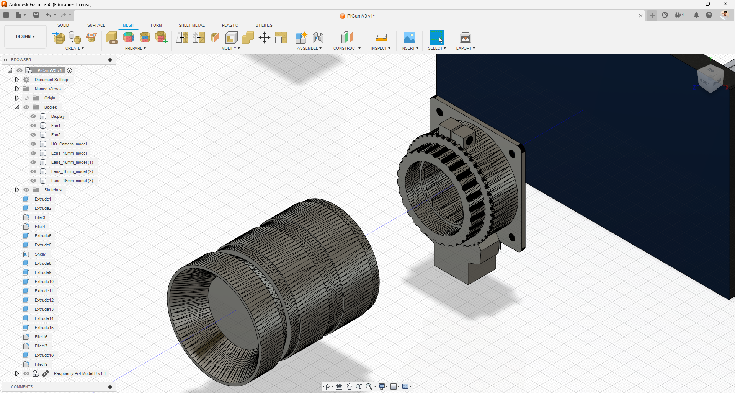This screenshot has height=393, width=735.
Task: Activate the Move/Copy tool
Action: [x=265, y=38]
